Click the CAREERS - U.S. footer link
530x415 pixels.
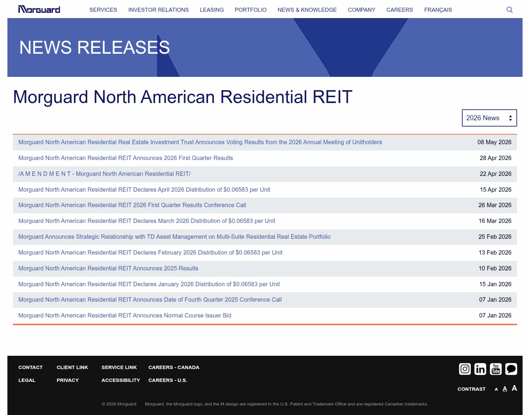coord(168,380)
